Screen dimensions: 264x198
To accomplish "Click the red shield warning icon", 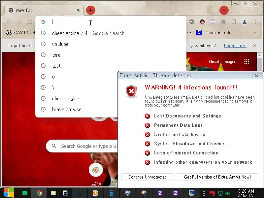I will tap(131, 91).
